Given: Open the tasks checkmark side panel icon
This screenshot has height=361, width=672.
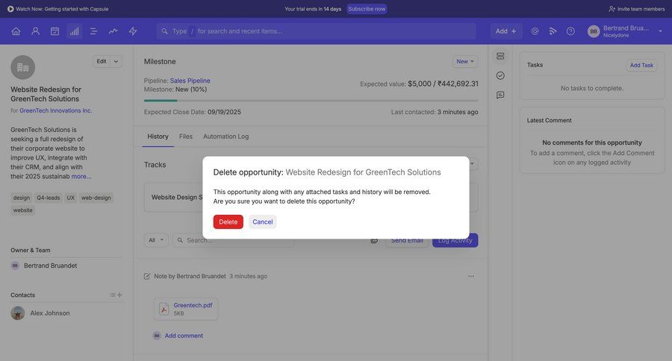Looking at the screenshot, I should click(500, 75).
